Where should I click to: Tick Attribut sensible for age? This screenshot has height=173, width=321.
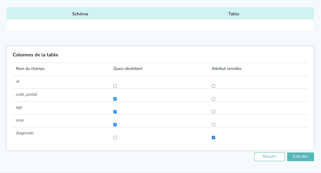pos(214,112)
